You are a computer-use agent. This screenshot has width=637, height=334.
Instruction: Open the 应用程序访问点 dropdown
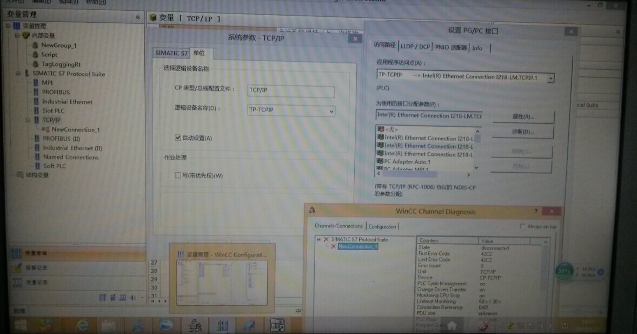tap(550, 78)
